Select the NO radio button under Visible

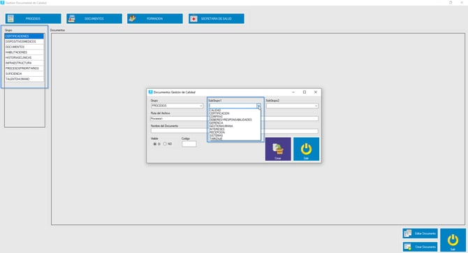point(165,144)
